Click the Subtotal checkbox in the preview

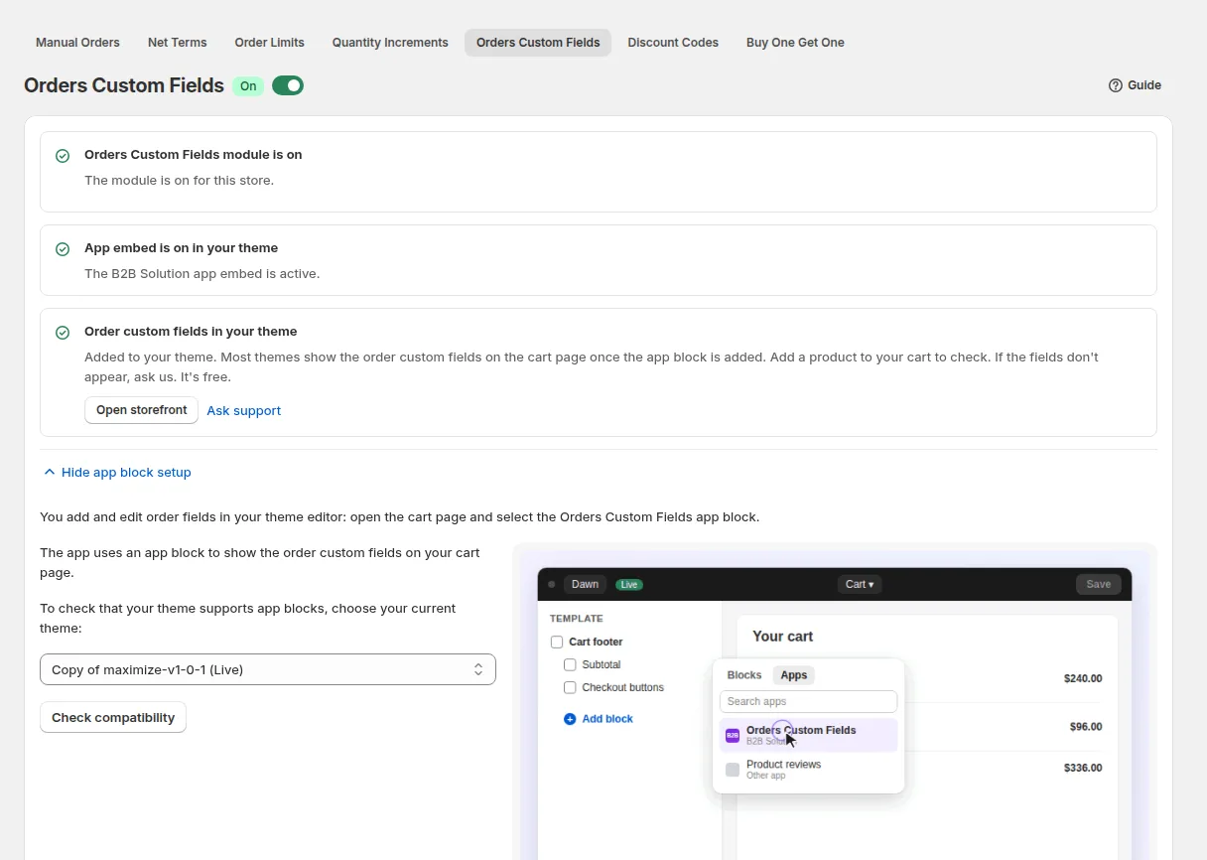tap(570, 664)
